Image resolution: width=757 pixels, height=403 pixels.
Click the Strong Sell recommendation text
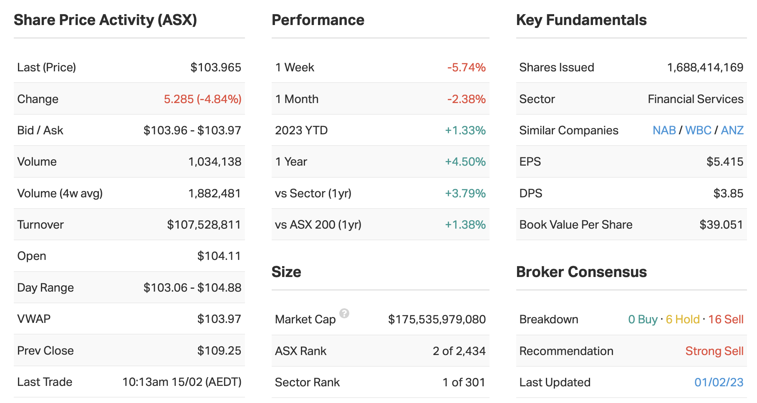pyautogui.click(x=714, y=351)
